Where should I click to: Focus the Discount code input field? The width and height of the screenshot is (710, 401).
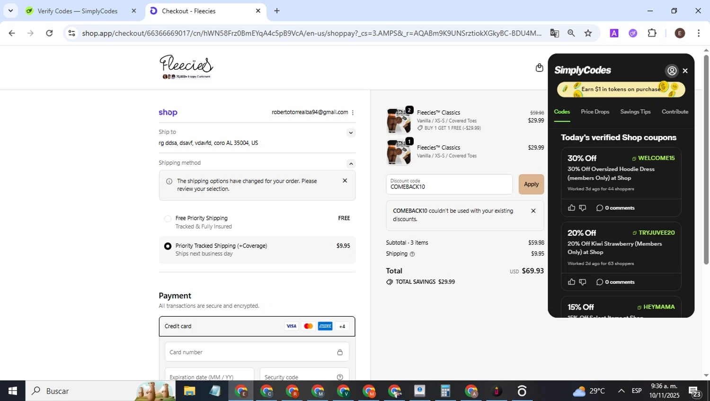[449, 184]
